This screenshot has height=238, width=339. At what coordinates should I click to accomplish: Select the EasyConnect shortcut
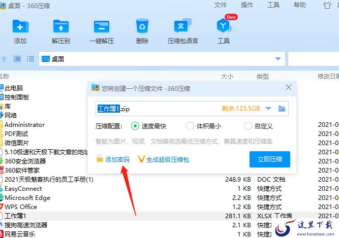click(x=23, y=189)
